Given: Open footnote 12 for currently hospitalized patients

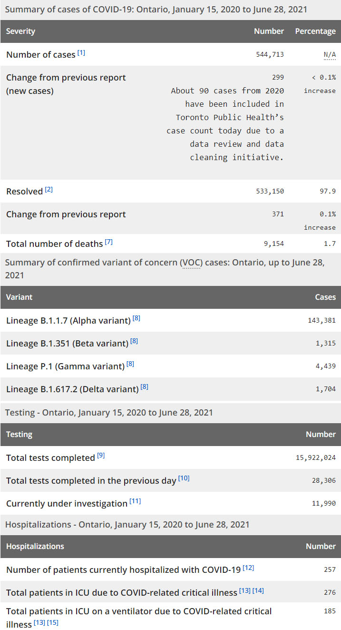Looking at the screenshot, I should (248, 568).
